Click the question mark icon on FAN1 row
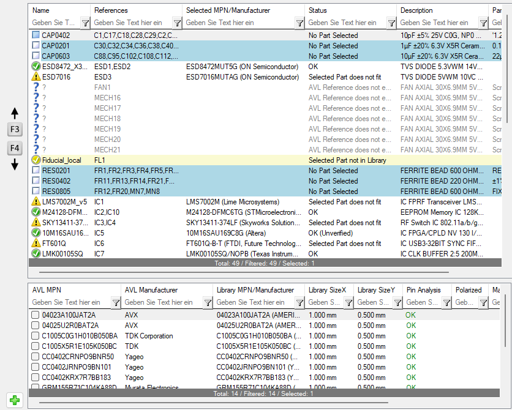 (x=36, y=88)
